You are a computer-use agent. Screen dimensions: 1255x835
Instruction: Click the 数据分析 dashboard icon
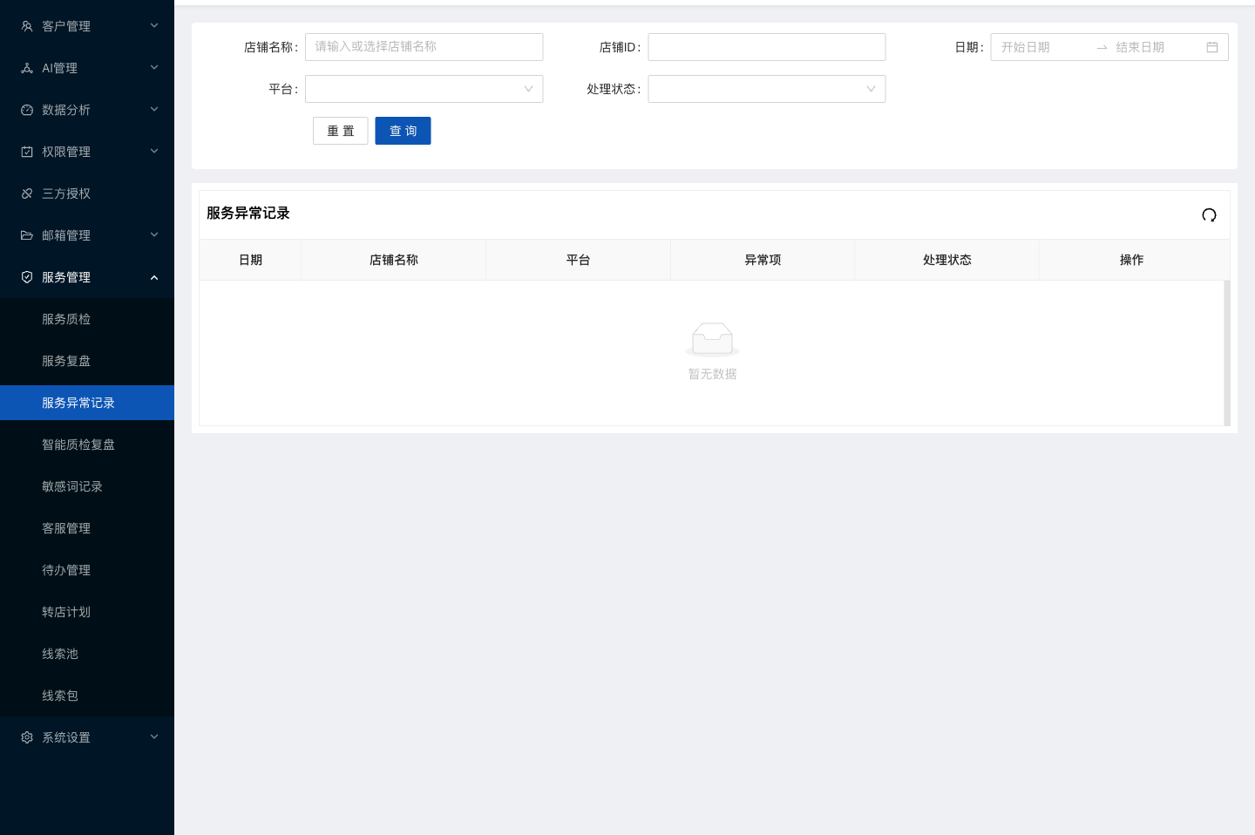tap(27, 110)
